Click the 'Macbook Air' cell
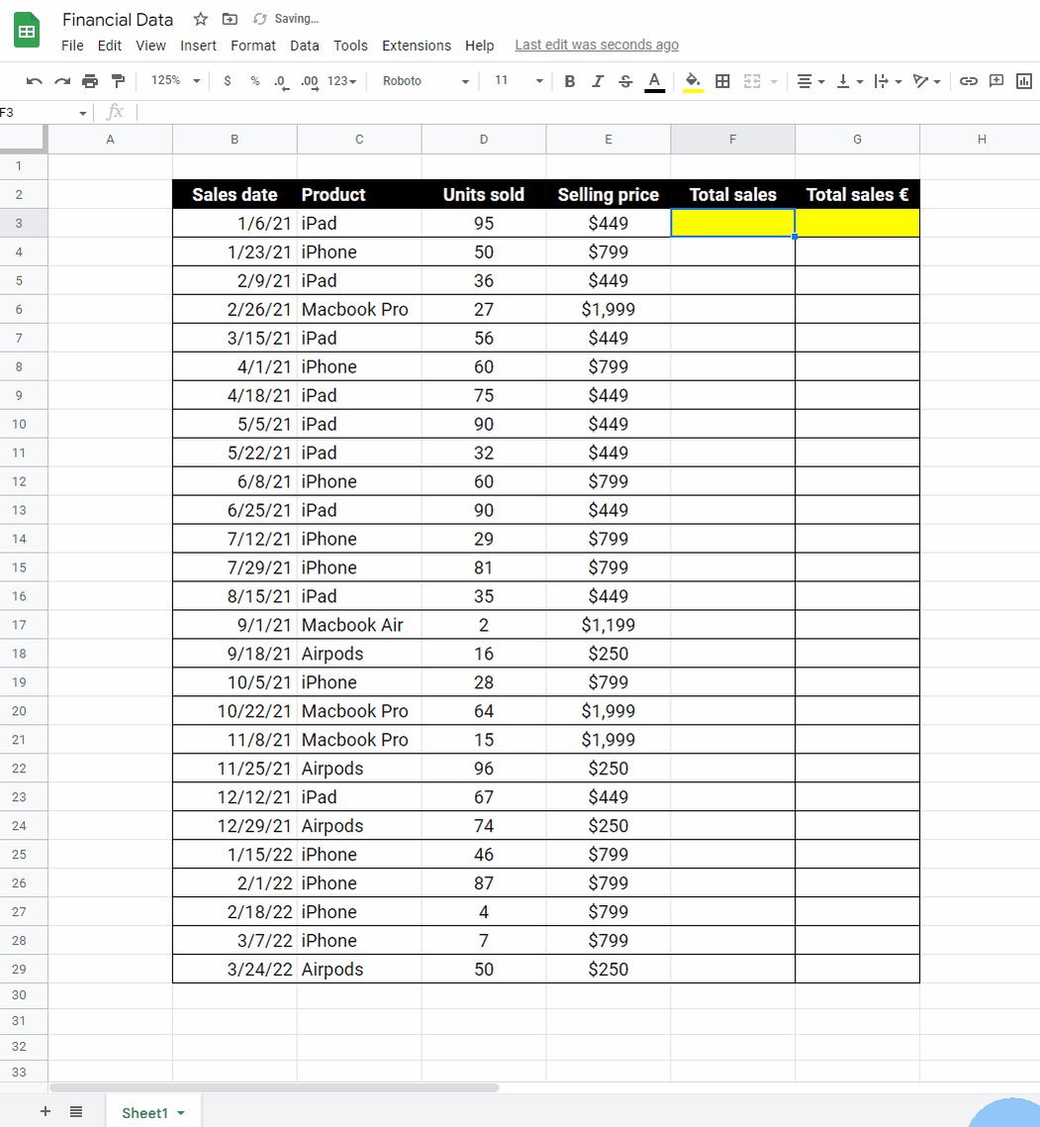The image size is (1040, 1127). [x=359, y=625]
